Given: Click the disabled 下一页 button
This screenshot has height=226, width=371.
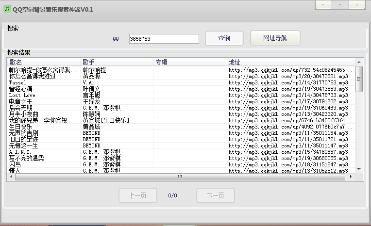Looking at the screenshot, I should point(215,195).
